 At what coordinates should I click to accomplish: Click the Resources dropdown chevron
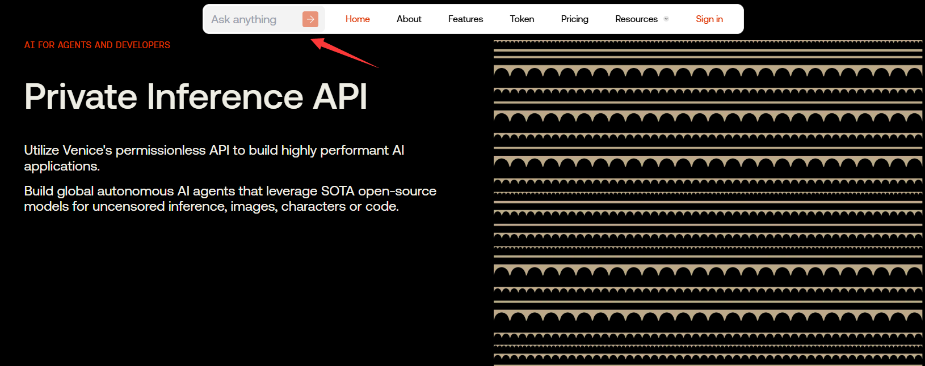coord(666,19)
